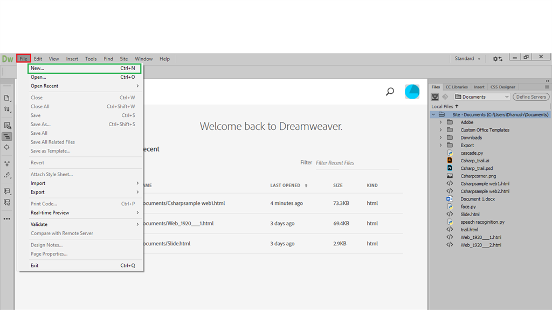The image size is (552, 310).
Task: Choose Exit from the File menu
Action: click(85, 266)
